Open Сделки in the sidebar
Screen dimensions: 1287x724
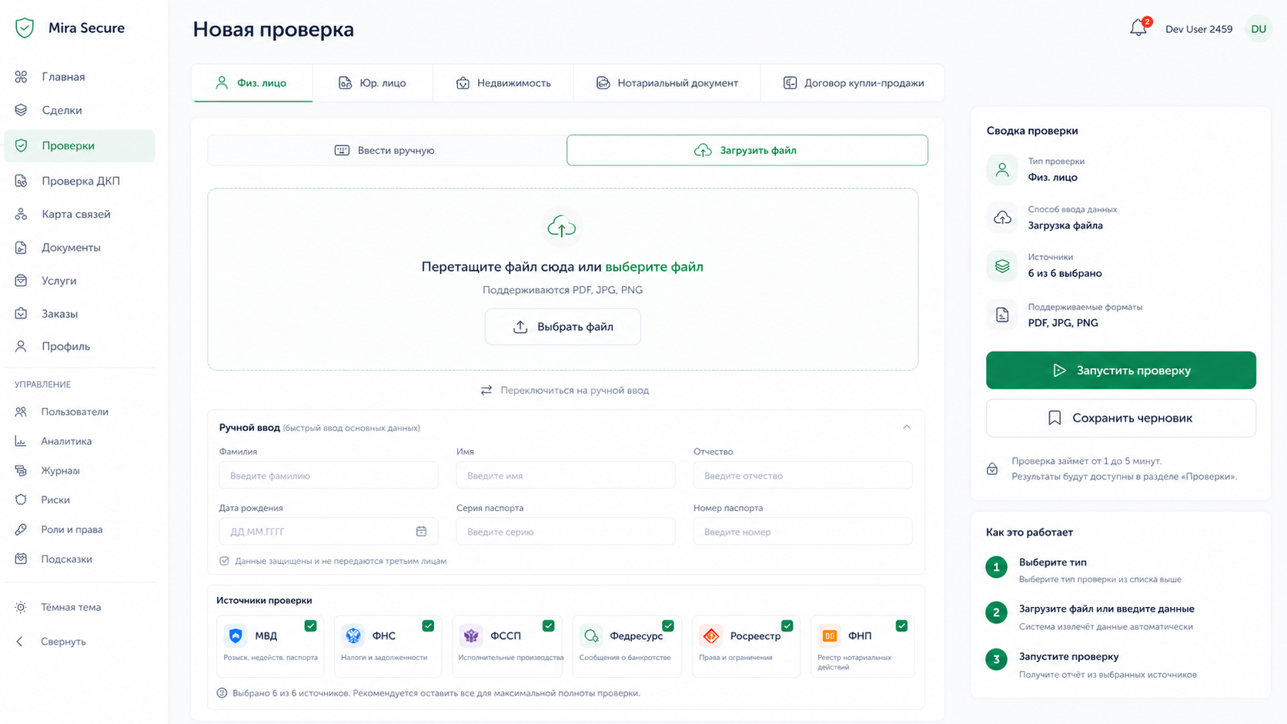click(x=79, y=110)
